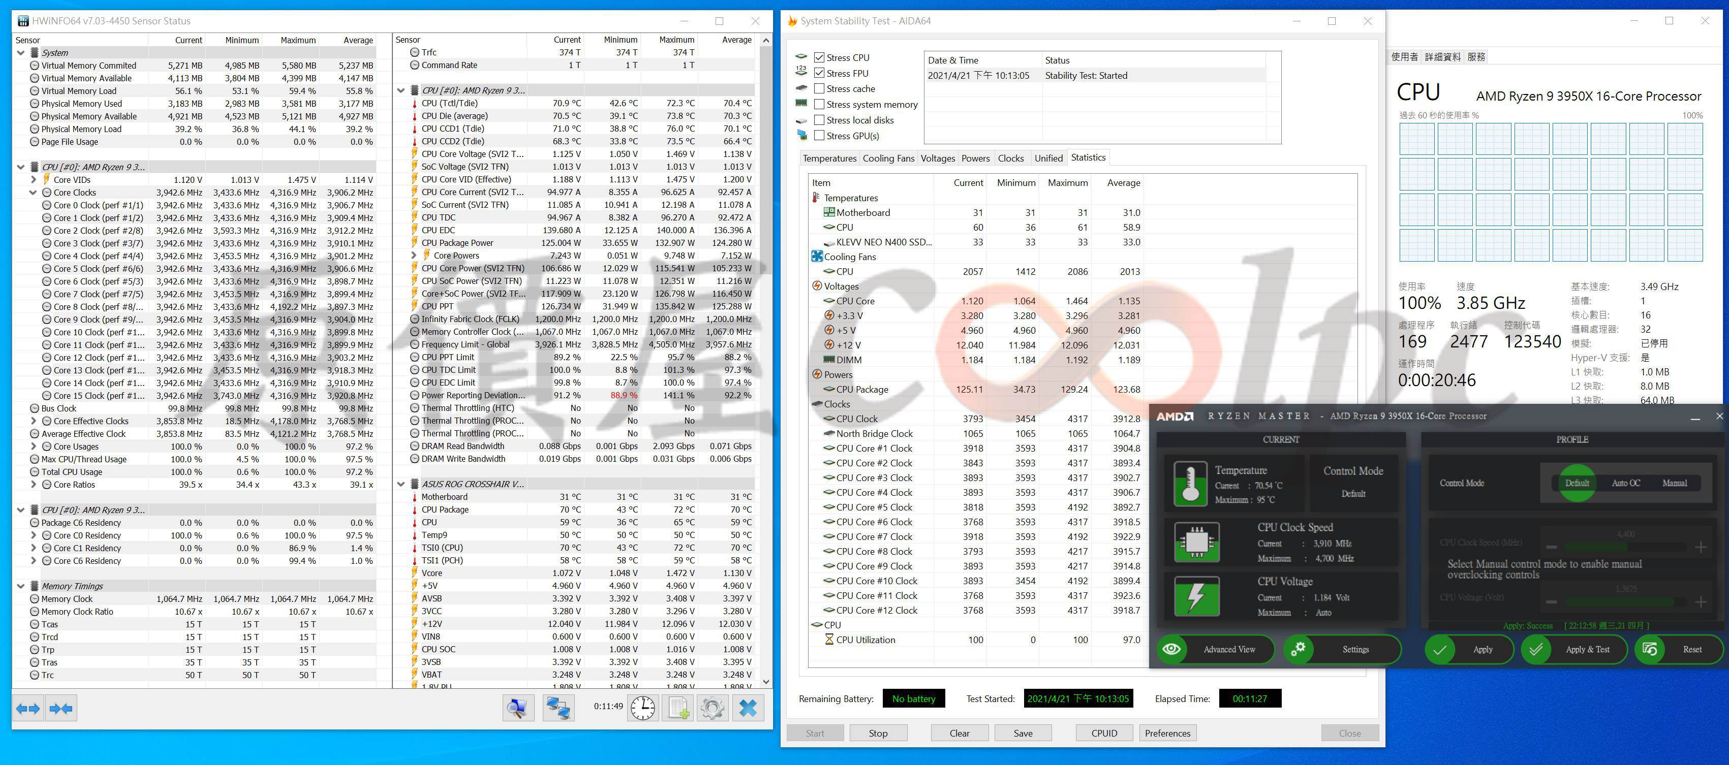
Task: Click Ryzen Master lightning voltage icon
Action: [x=1197, y=596]
